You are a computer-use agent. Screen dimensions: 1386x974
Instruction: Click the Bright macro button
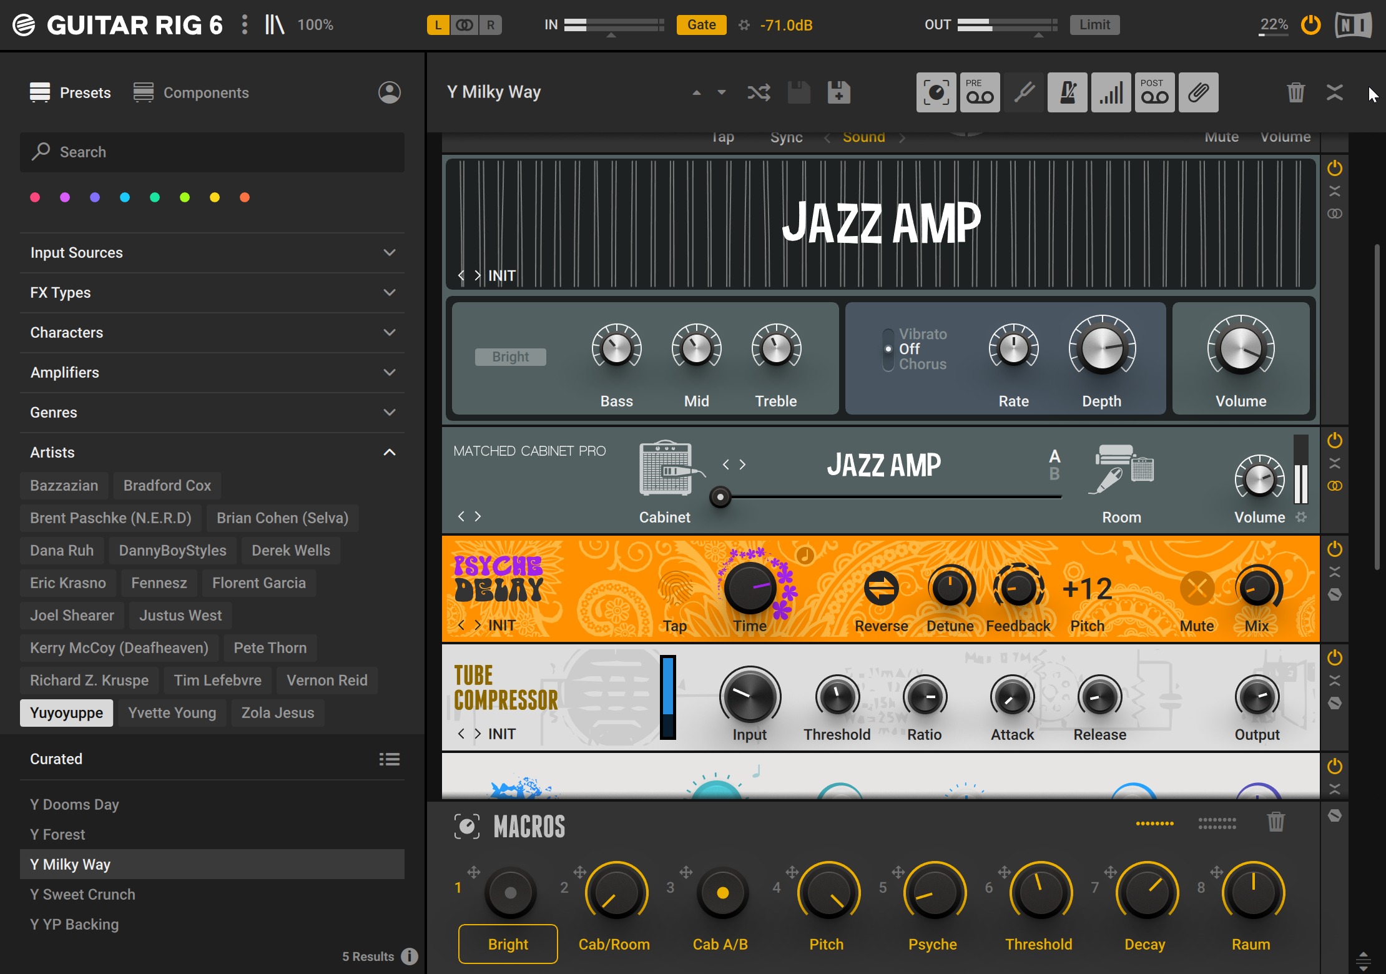pos(508,944)
